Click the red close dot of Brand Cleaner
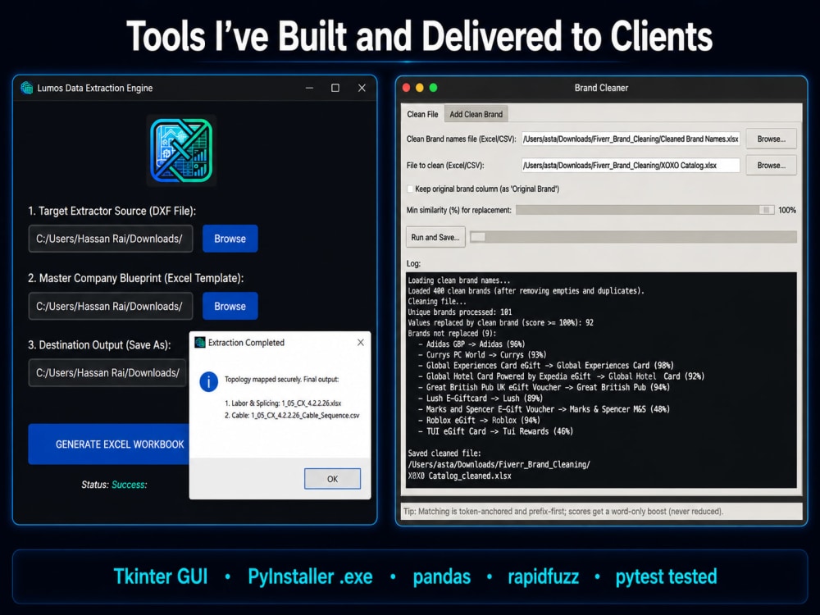The width and height of the screenshot is (820, 615). 407,88
